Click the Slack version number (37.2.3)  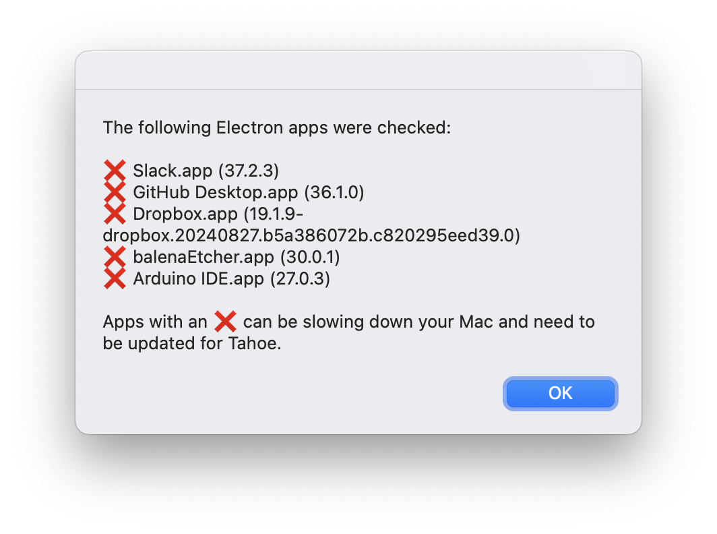[x=249, y=171]
